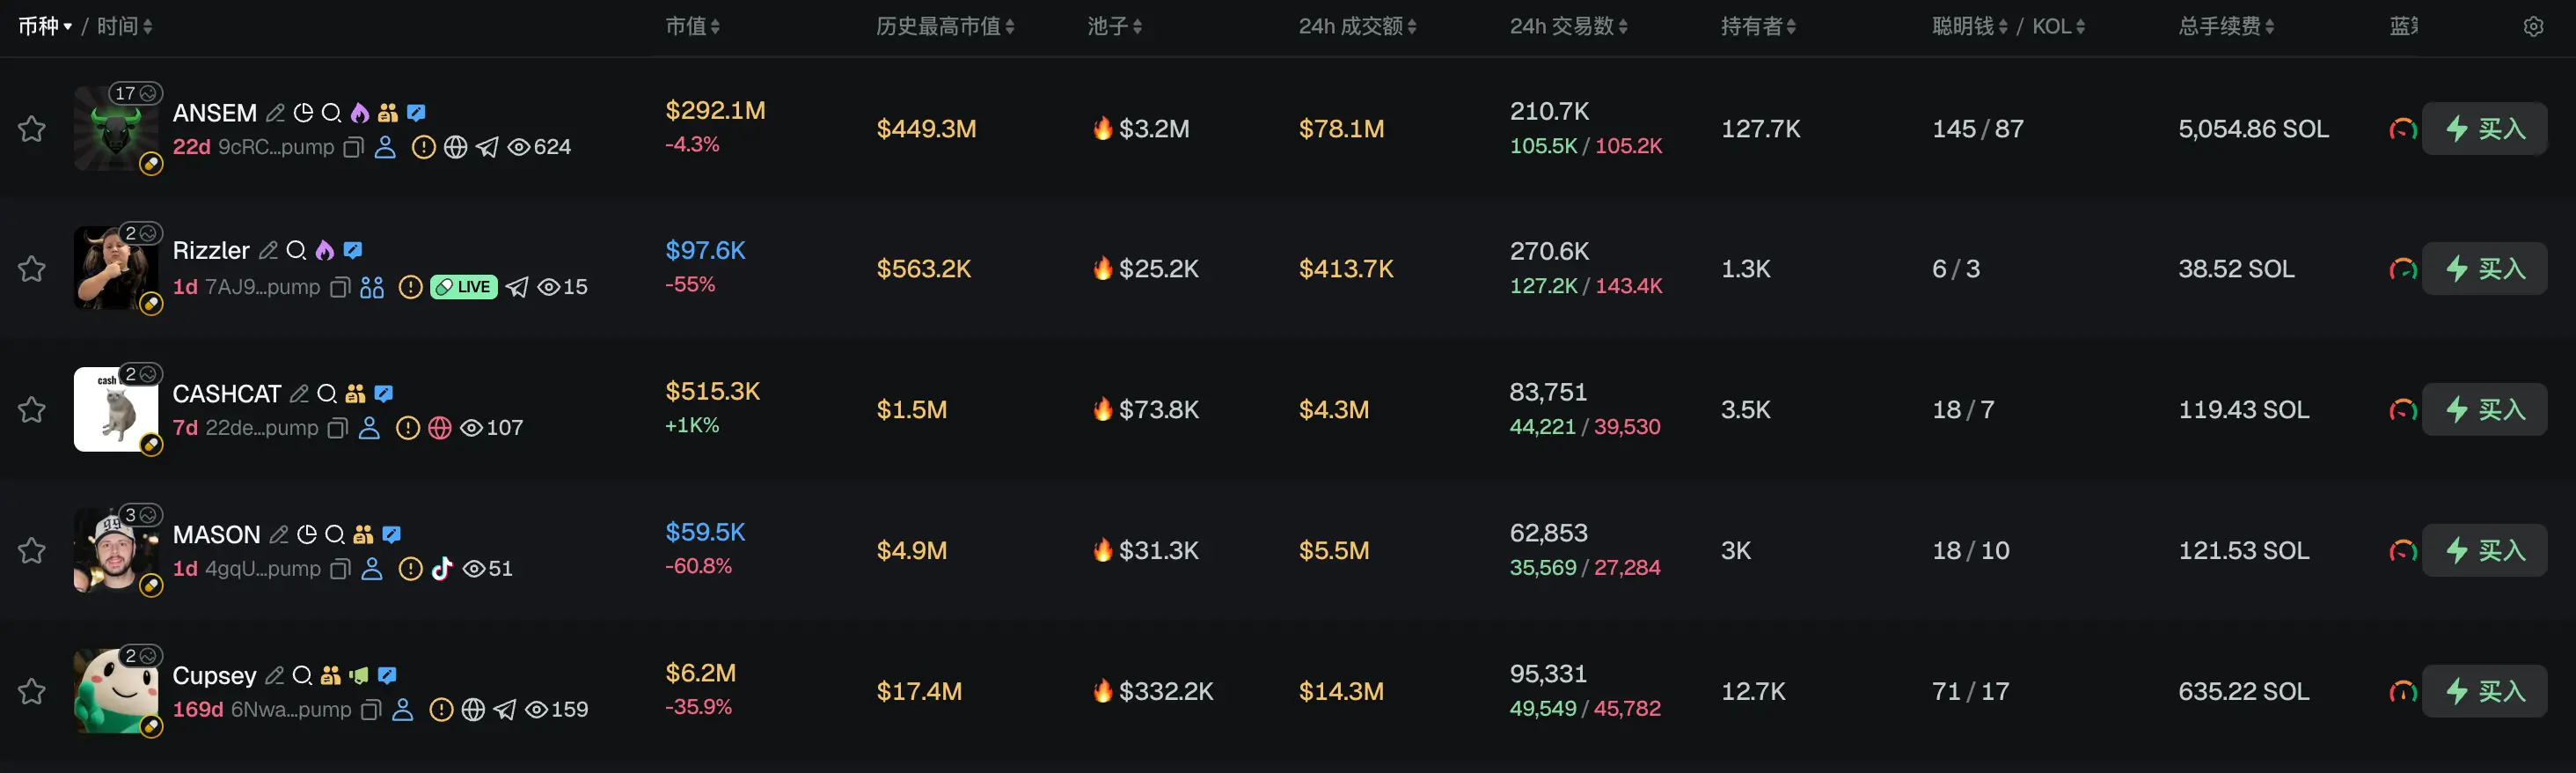Image resolution: width=2576 pixels, height=773 pixels.
Task: Open the 币种 dropdown in the header
Action: pyautogui.click(x=45, y=26)
